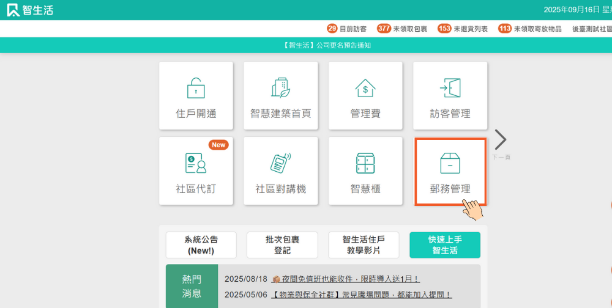Image resolution: width=612 pixels, height=308 pixels.
Task: Open the 管理費 house-dollar icon tile
Action: 365,95
